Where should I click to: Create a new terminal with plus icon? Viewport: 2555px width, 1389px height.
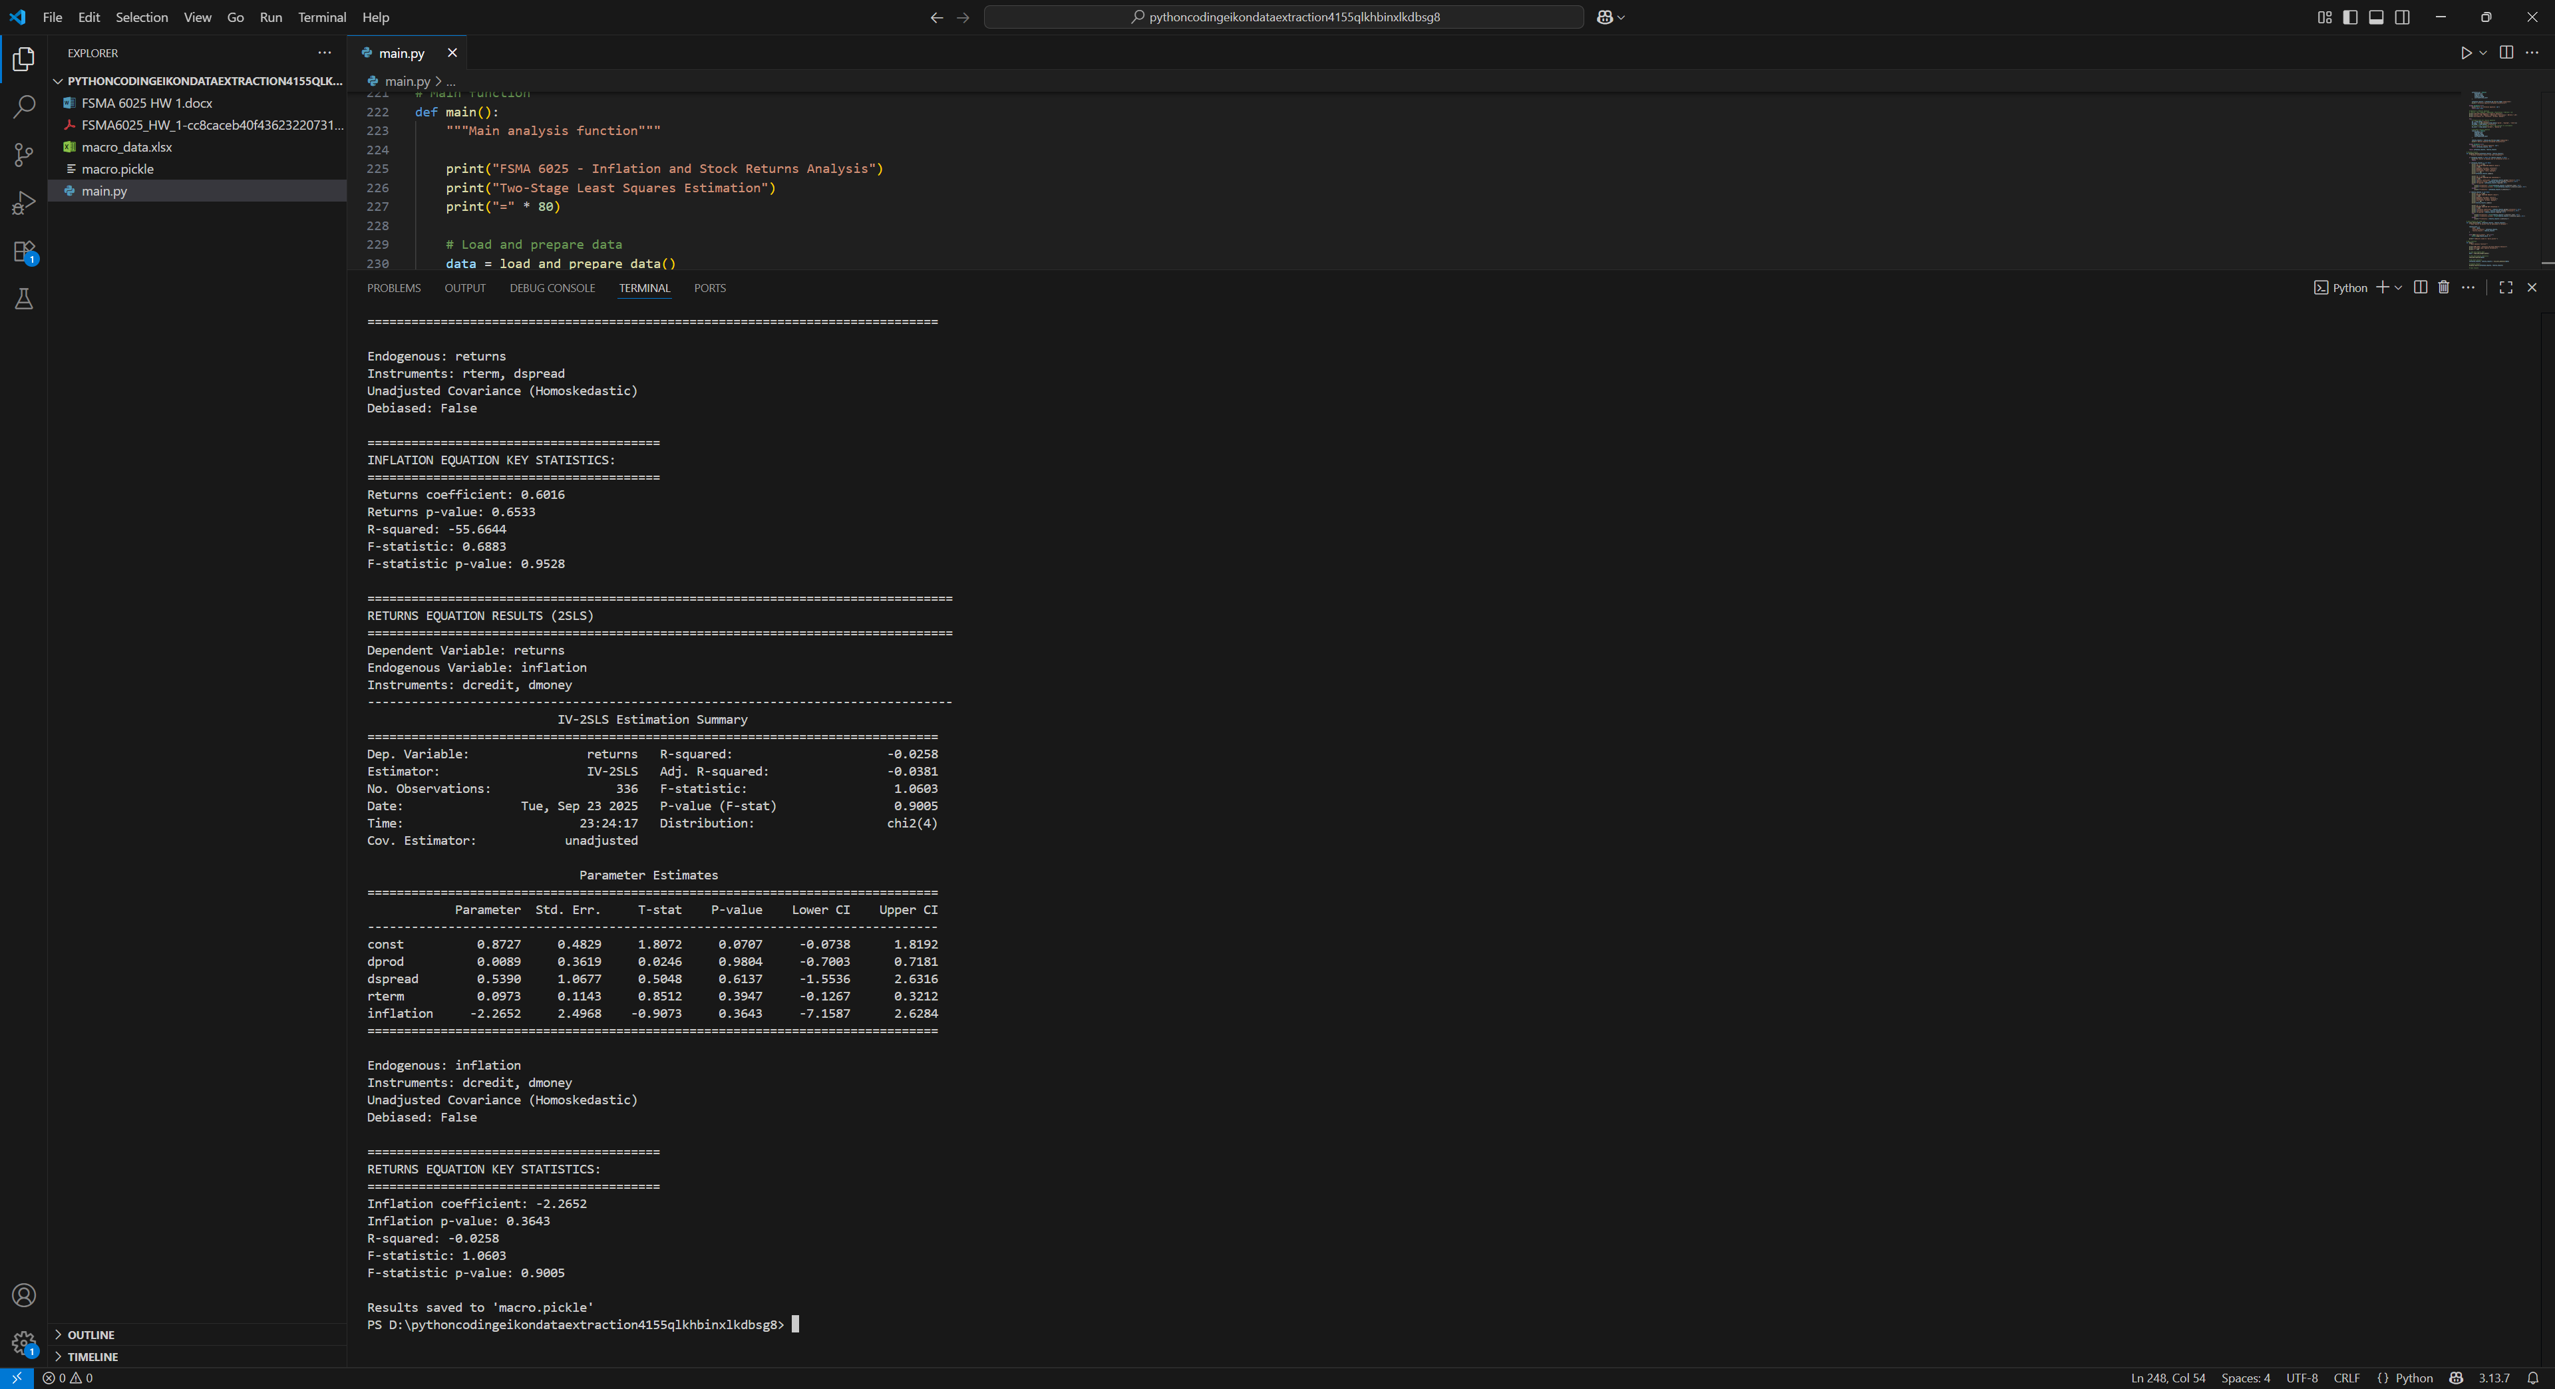pos(2383,287)
